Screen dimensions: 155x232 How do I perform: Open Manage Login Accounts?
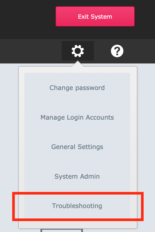(x=77, y=117)
